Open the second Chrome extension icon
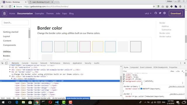The width and height of the screenshot is (187, 105). [163, 6]
